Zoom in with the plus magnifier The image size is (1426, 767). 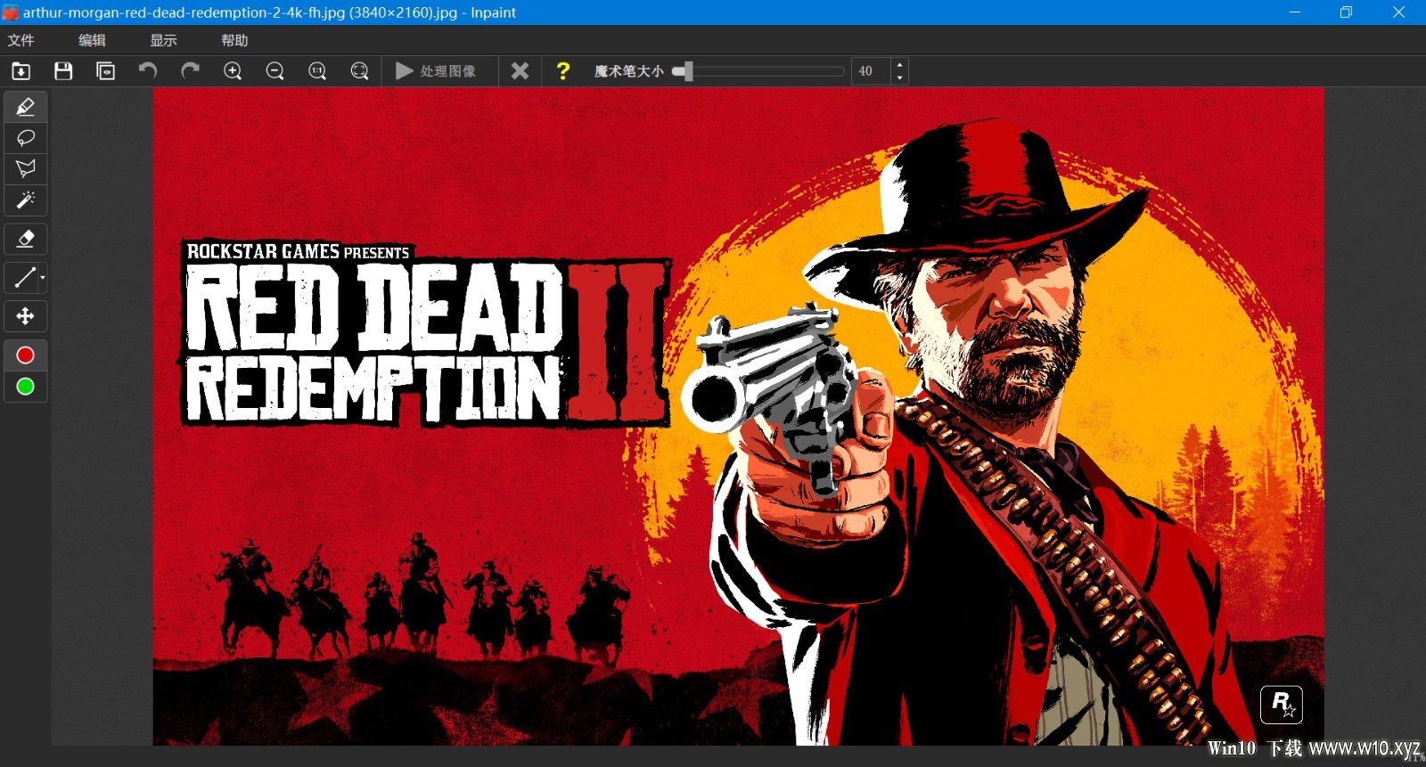(x=233, y=71)
